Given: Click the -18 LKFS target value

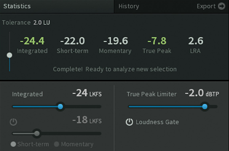Looking at the screenshot, I should pyautogui.click(x=87, y=120).
